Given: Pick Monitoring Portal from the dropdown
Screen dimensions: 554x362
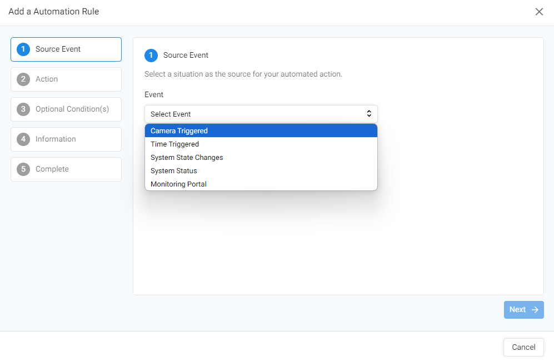Looking at the screenshot, I should [x=261, y=184].
